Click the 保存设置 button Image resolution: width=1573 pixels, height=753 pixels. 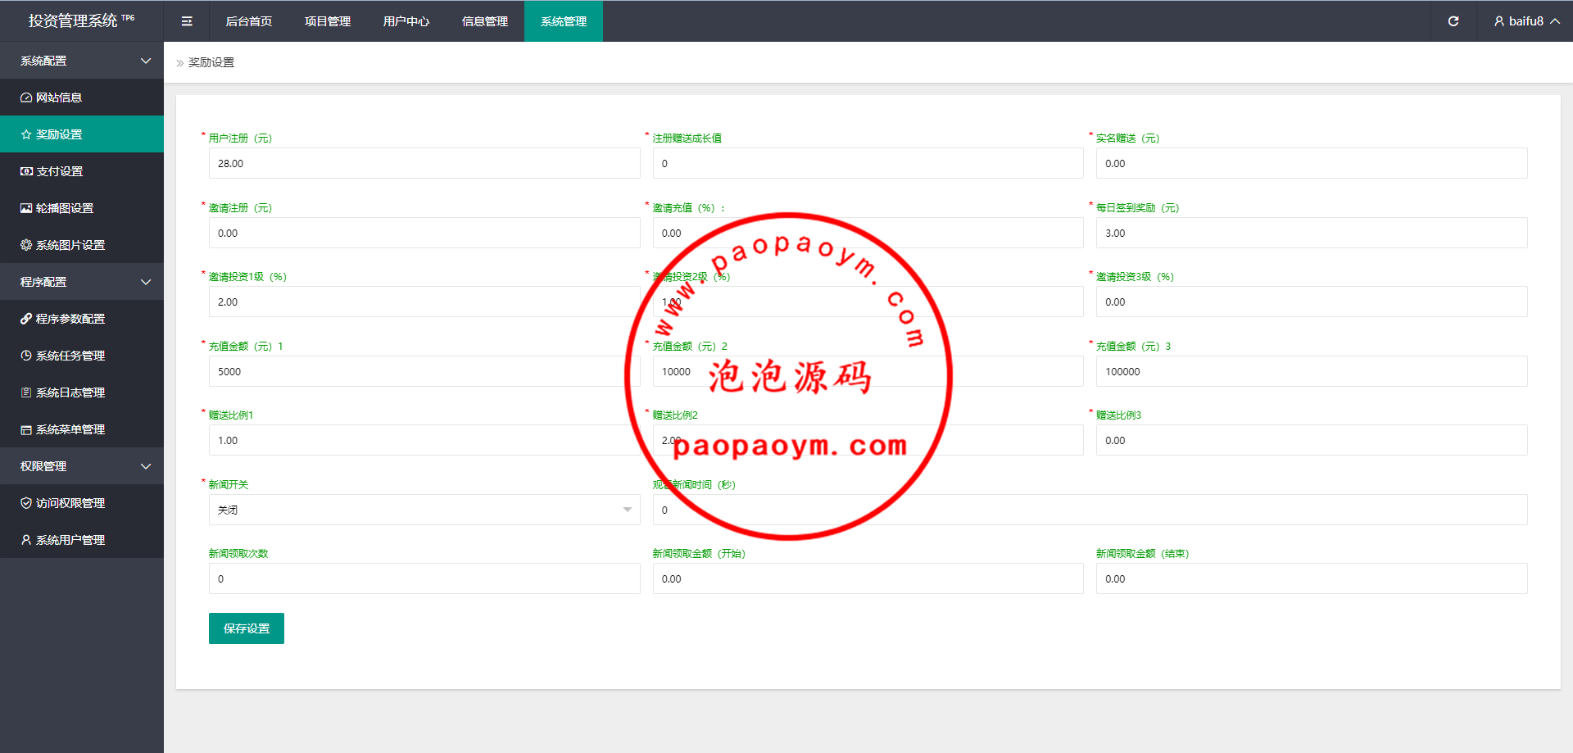click(x=247, y=628)
